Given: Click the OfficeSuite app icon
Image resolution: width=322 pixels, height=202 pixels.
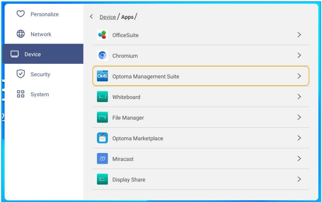Looking at the screenshot, I should [x=102, y=35].
